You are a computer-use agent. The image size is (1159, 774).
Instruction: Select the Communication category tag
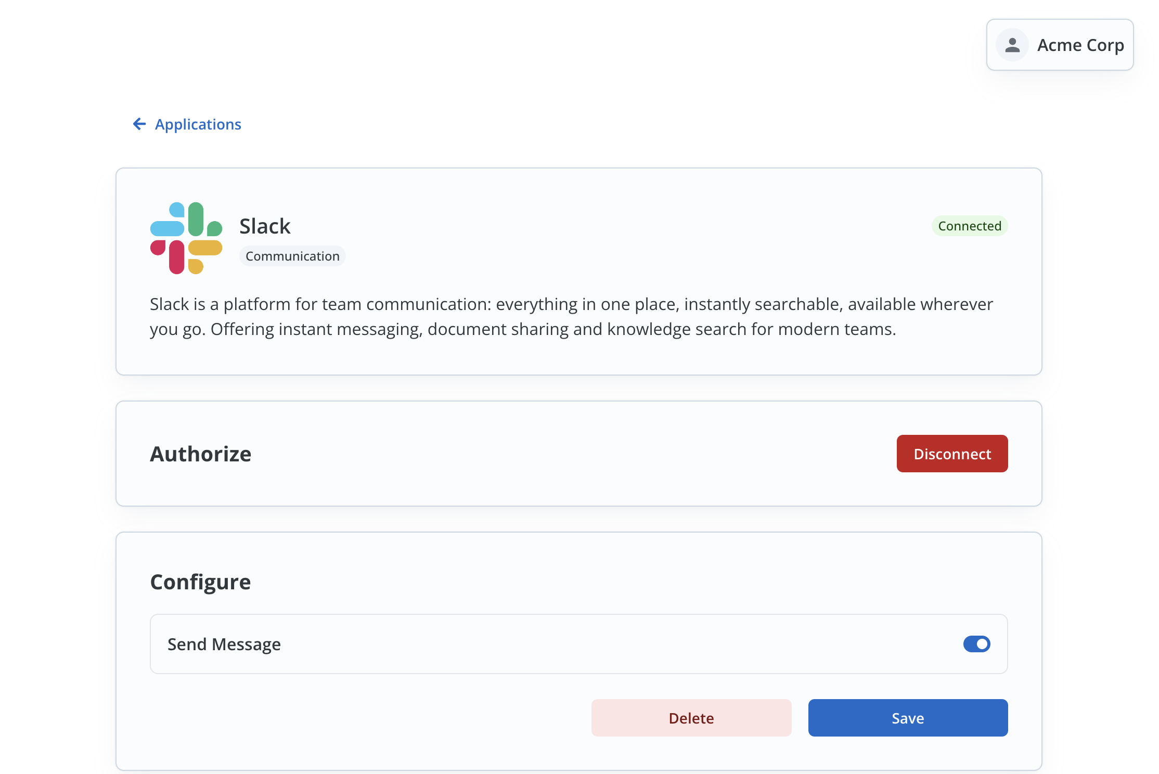pyautogui.click(x=292, y=255)
